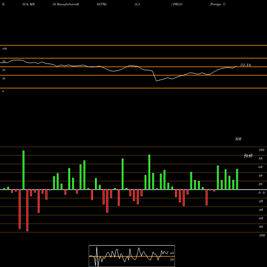
Task: Click the 60 label on the MR right axis
Action: pyautogui.click(x=261, y=167)
